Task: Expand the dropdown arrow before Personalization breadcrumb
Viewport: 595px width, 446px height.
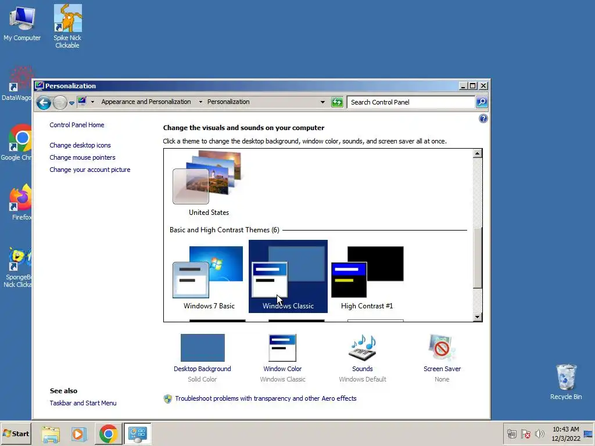Action: coord(200,102)
